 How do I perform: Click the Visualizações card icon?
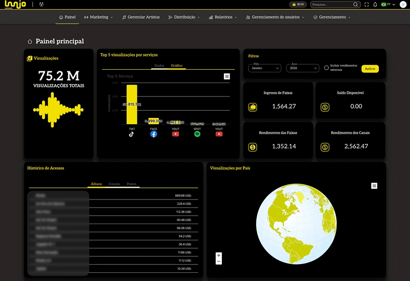(30, 58)
